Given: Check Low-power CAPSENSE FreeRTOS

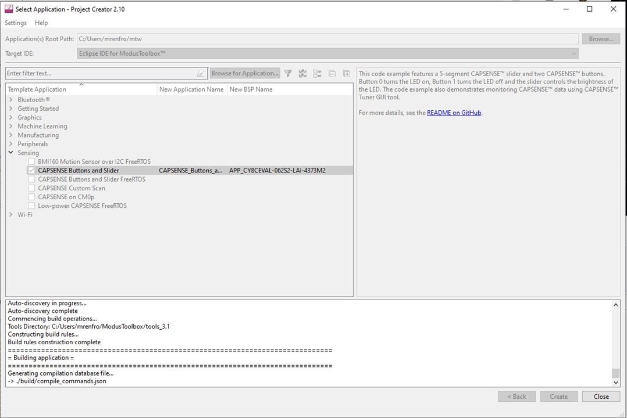Looking at the screenshot, I should [31, 206].
